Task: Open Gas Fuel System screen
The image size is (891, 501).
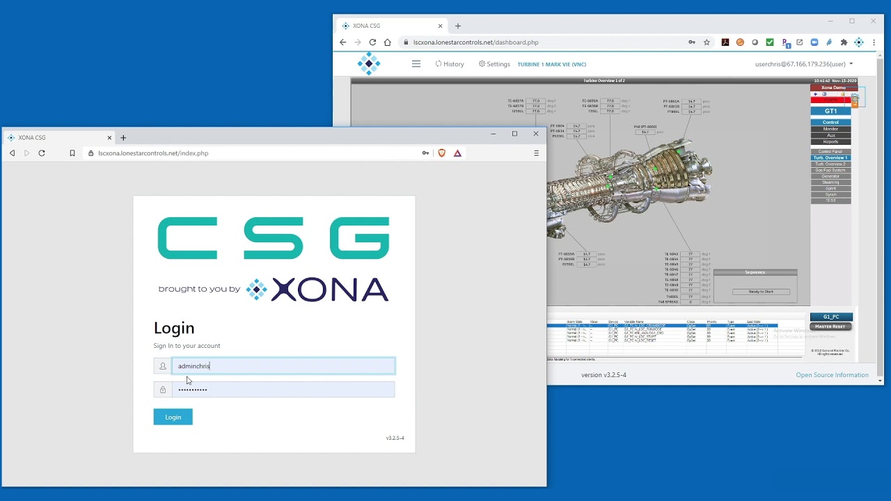Action: click(830, 170)
